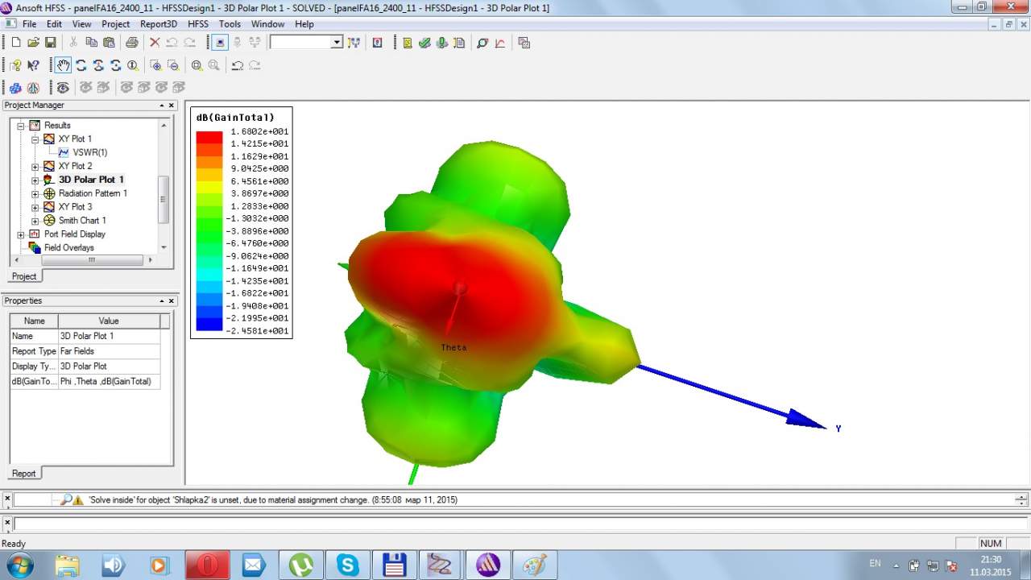
Task: Open uTorrent from the Windows taskbar
Action: (301, 565)
